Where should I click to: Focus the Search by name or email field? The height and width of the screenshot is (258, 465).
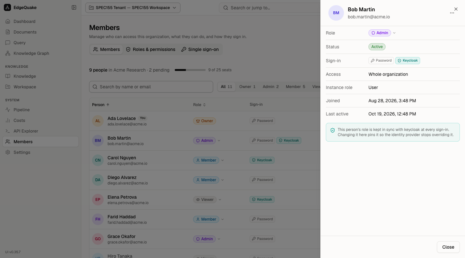coord(151,87)
